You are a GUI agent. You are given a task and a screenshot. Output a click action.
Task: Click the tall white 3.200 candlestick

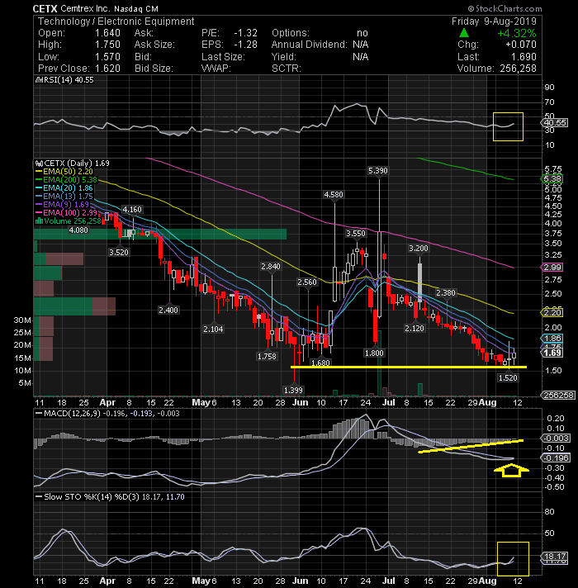coord(419,282)
